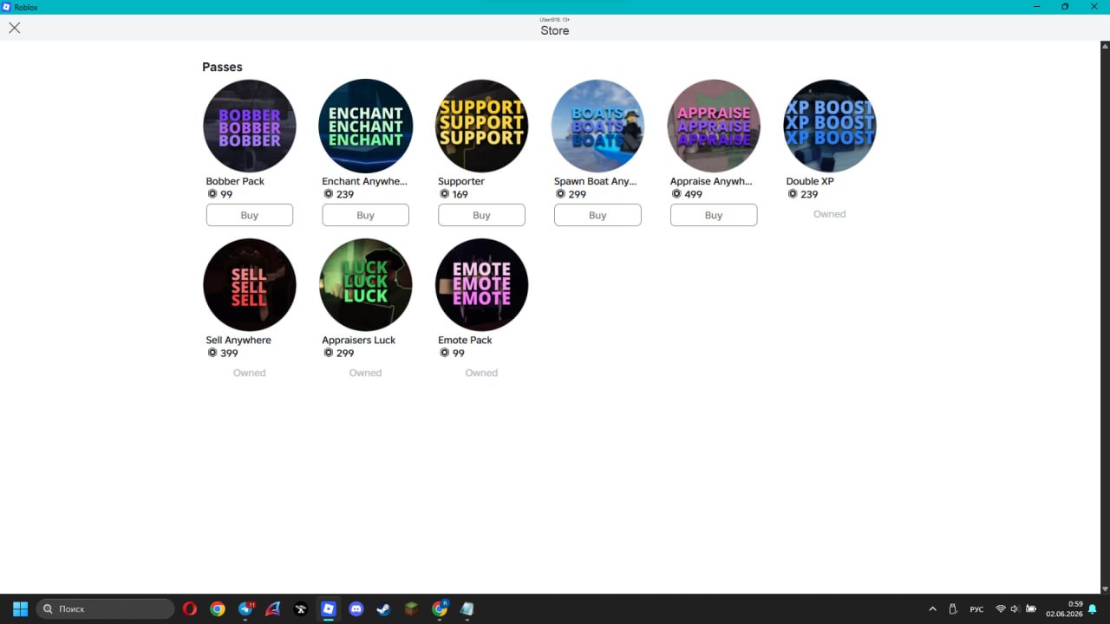
Task: Open the Bobber Pack pass image
Action: click(250, 126)
